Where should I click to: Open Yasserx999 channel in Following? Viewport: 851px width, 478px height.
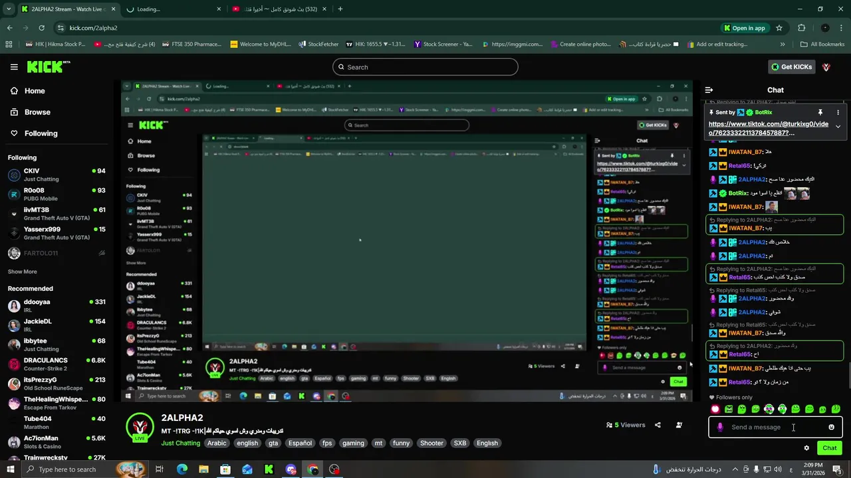coord(57,233)
